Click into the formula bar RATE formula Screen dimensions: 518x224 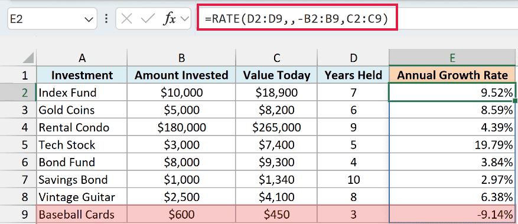coord(297,19)
